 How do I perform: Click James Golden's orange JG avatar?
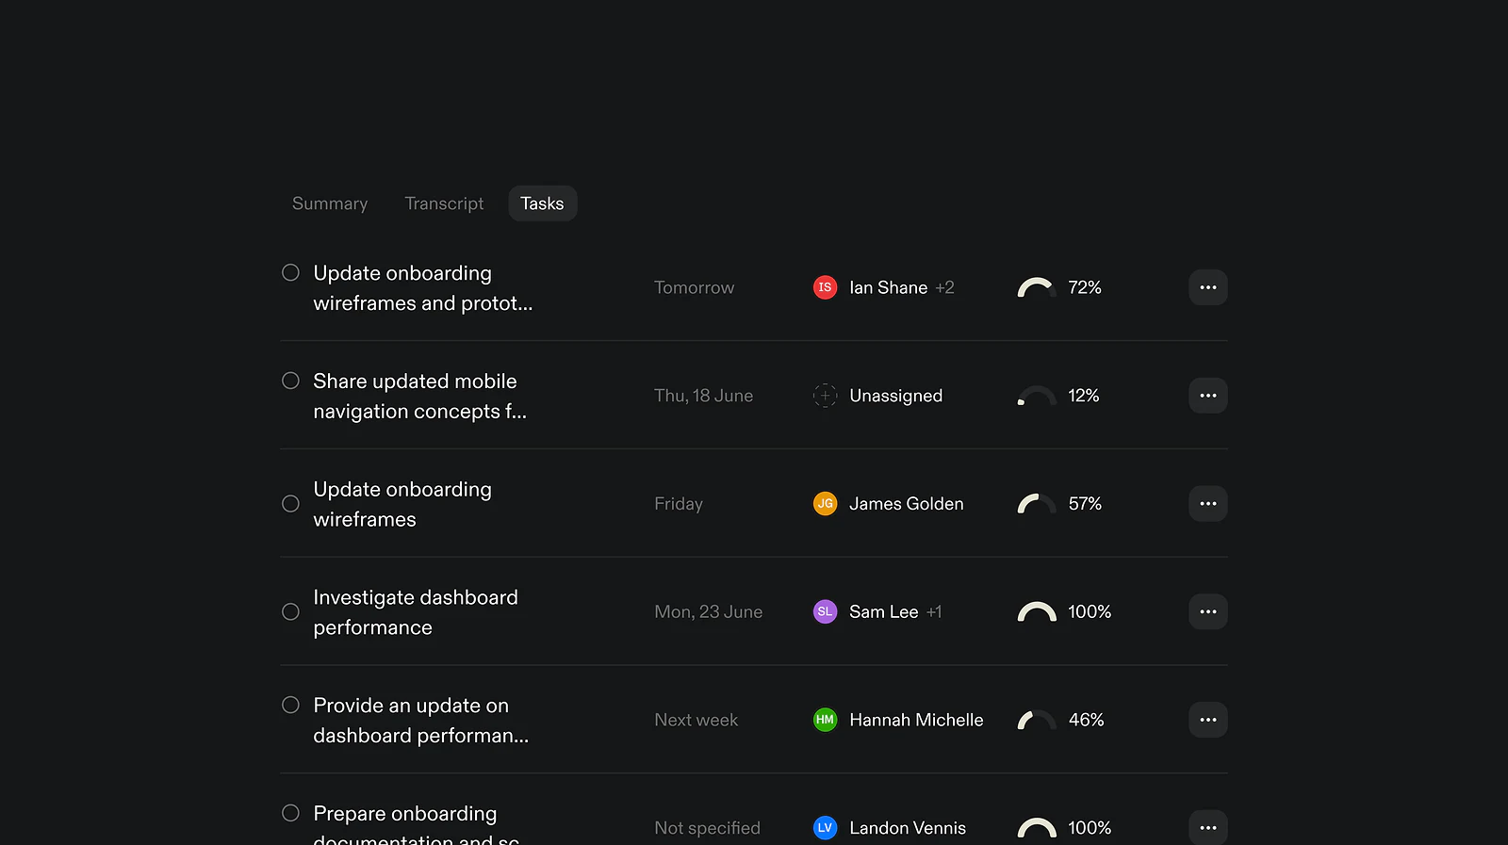click(825, 504)
